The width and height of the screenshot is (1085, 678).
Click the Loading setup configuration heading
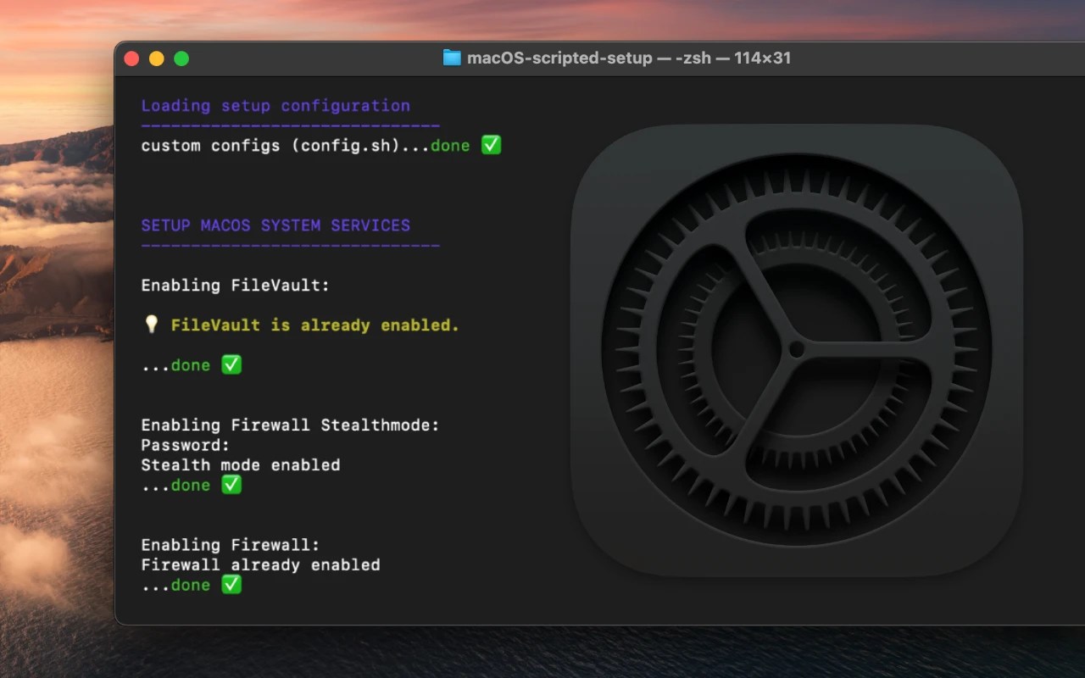point(275,106)
